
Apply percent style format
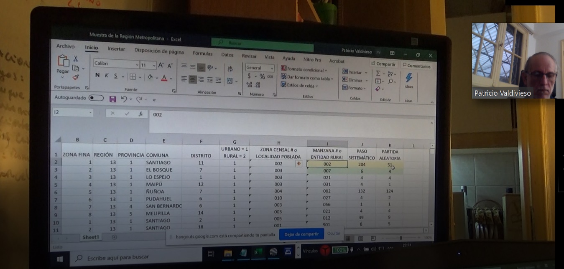262,76
